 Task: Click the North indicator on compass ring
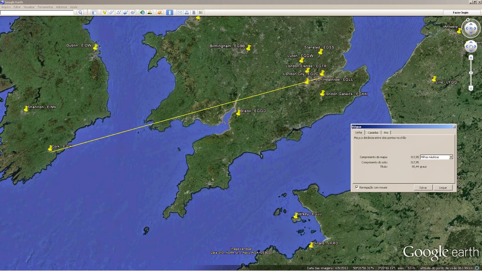[x=468, y=20]
